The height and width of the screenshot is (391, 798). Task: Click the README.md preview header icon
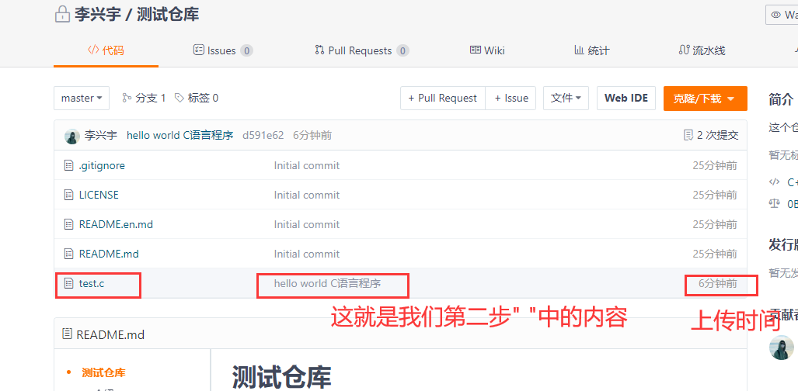[x=67, y=334]
